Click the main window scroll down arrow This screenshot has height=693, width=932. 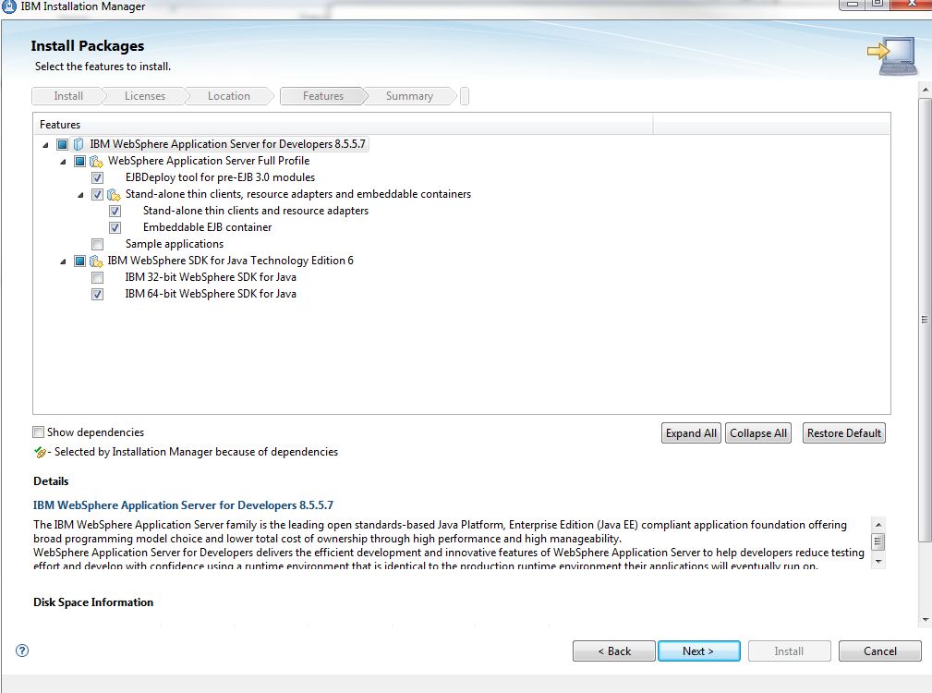click(x=925, y=619)
